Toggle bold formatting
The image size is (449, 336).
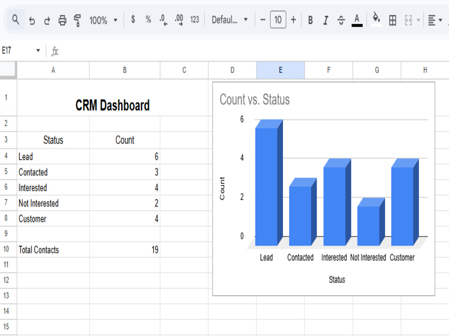[x=310, y=20]
